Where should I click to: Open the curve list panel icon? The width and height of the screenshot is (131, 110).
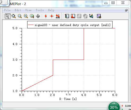(x=67, y=16)
